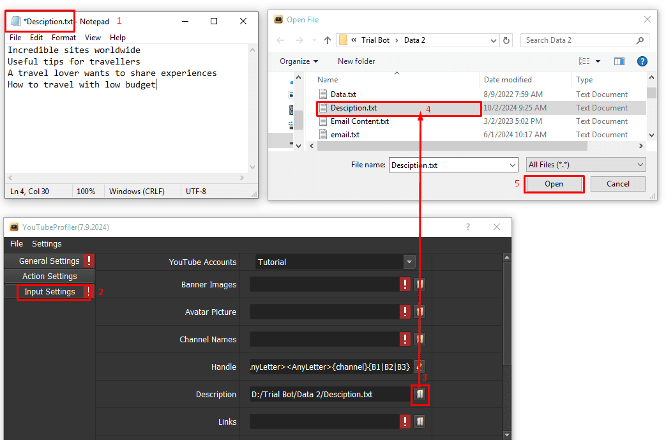
Task: Open YouTubeProfiler File menu
Action: (17, 244)
